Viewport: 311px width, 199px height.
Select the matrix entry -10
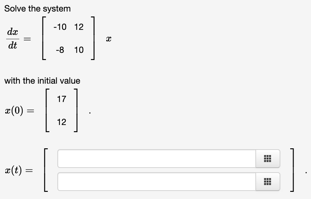click(61, 27)
